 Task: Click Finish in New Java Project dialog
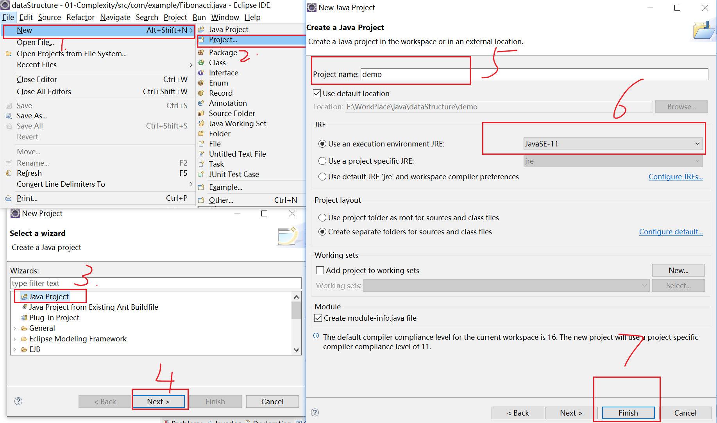coord(628,413)
